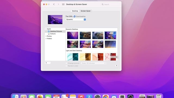Open Messages from the Dock
Image resolution: width=174 pixels, height=98 pixels.
[32, 96]
